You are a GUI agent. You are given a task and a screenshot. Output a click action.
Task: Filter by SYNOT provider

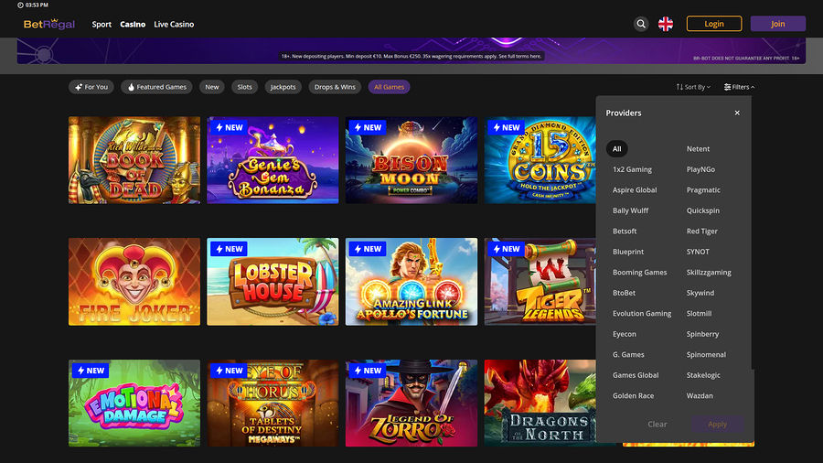[698, 252]
